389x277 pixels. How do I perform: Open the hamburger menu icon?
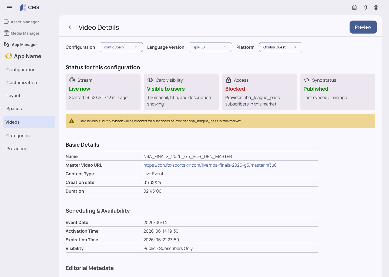tap(10, 8)
